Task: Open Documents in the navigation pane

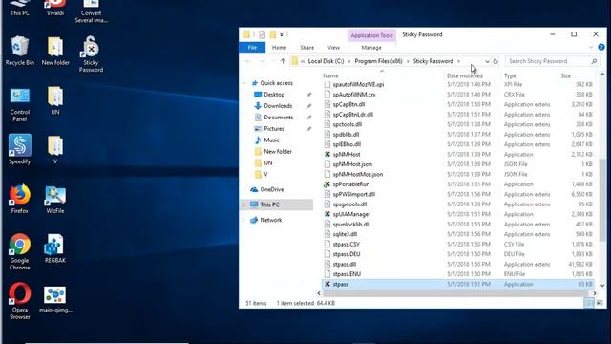Action: pyautogui.click(x=278, y=117)
